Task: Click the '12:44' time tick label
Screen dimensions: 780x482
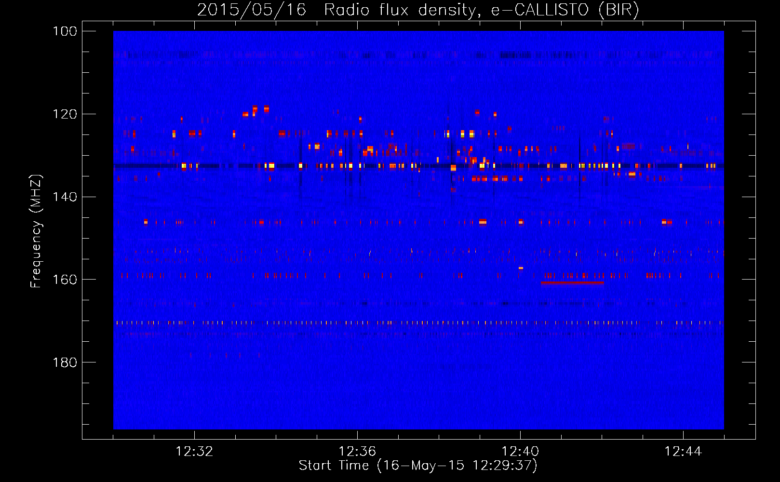Action: pyautogui.click(x=683, y=452)
